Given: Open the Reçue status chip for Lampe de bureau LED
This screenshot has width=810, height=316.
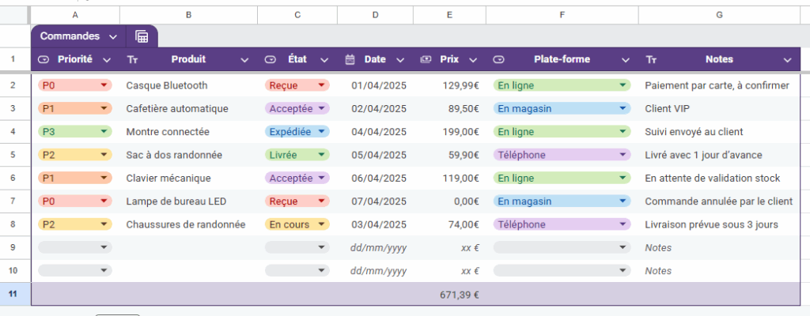Looking at the screenshot, I should [x=297, y=201].
